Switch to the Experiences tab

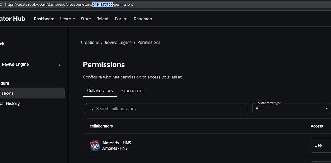[x=133, y=91]
